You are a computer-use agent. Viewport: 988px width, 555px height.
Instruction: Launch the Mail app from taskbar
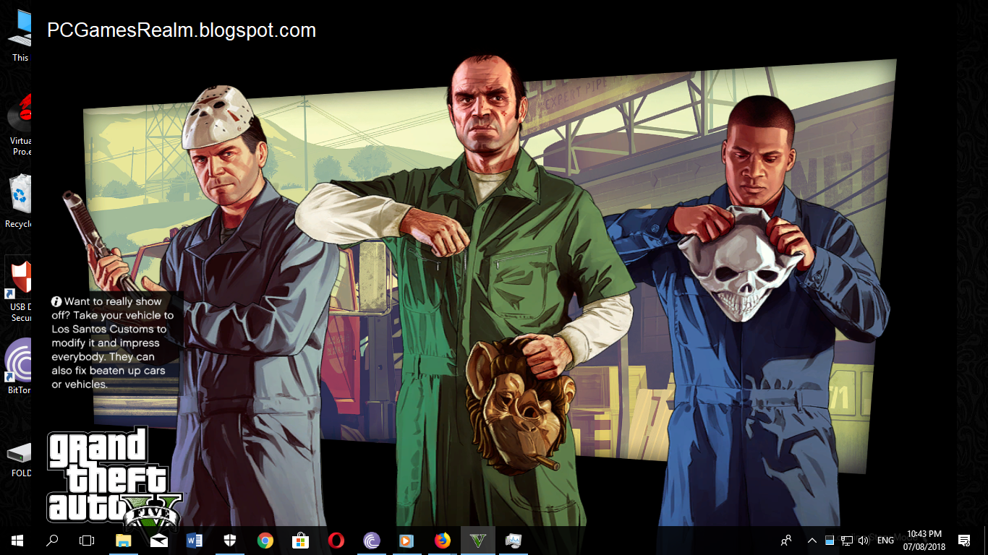pos(159,541)
